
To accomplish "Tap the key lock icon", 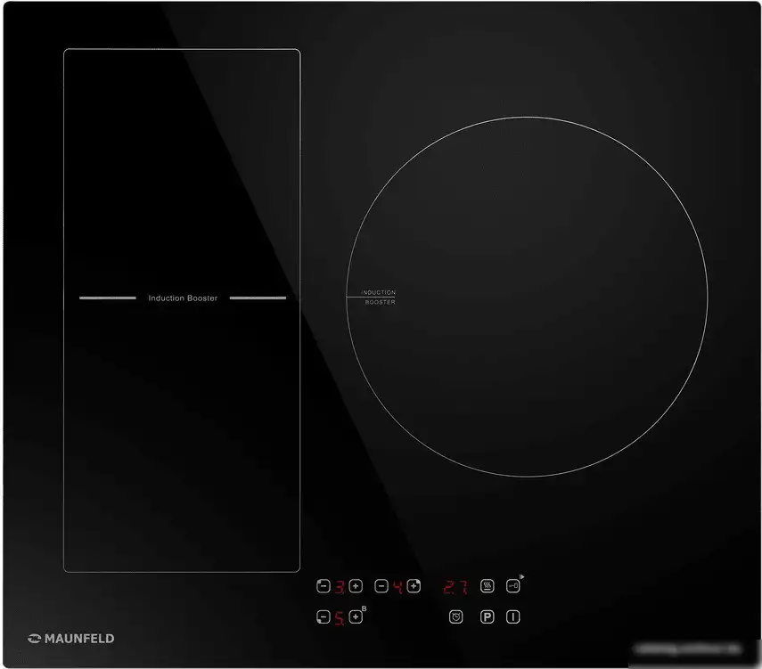I will pyautogui.click(x=512, y=586).
